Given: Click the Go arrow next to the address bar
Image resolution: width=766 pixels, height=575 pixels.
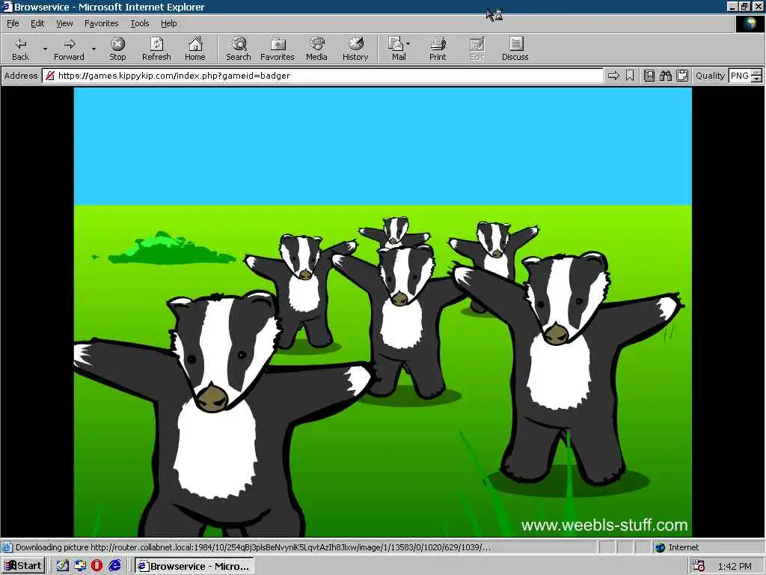Looking at the screenshot, I should (x=613, y=76).
